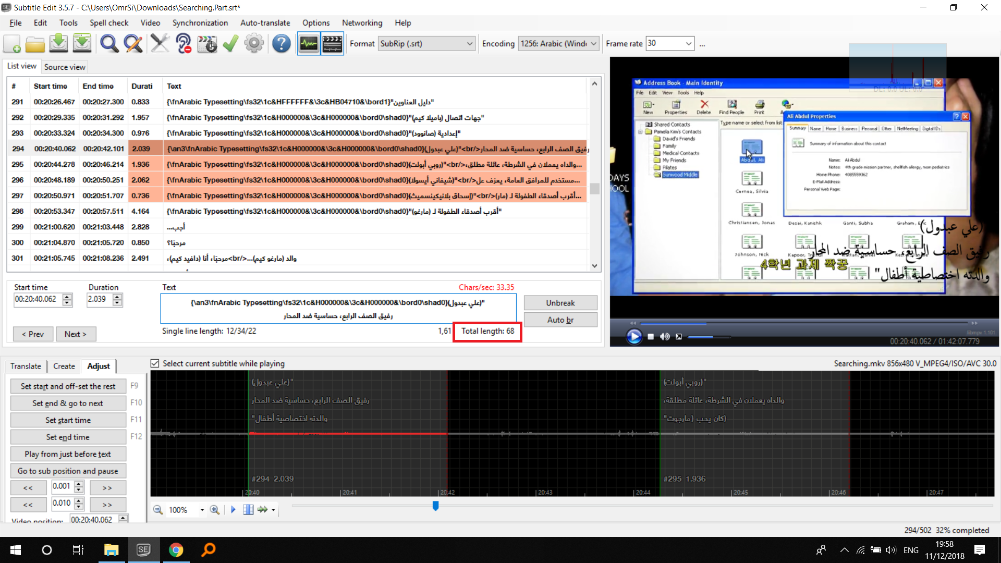This screenshot has height=563, width=1001.
Task: Go to next subtitle with Next
Action: pos(76,334)
